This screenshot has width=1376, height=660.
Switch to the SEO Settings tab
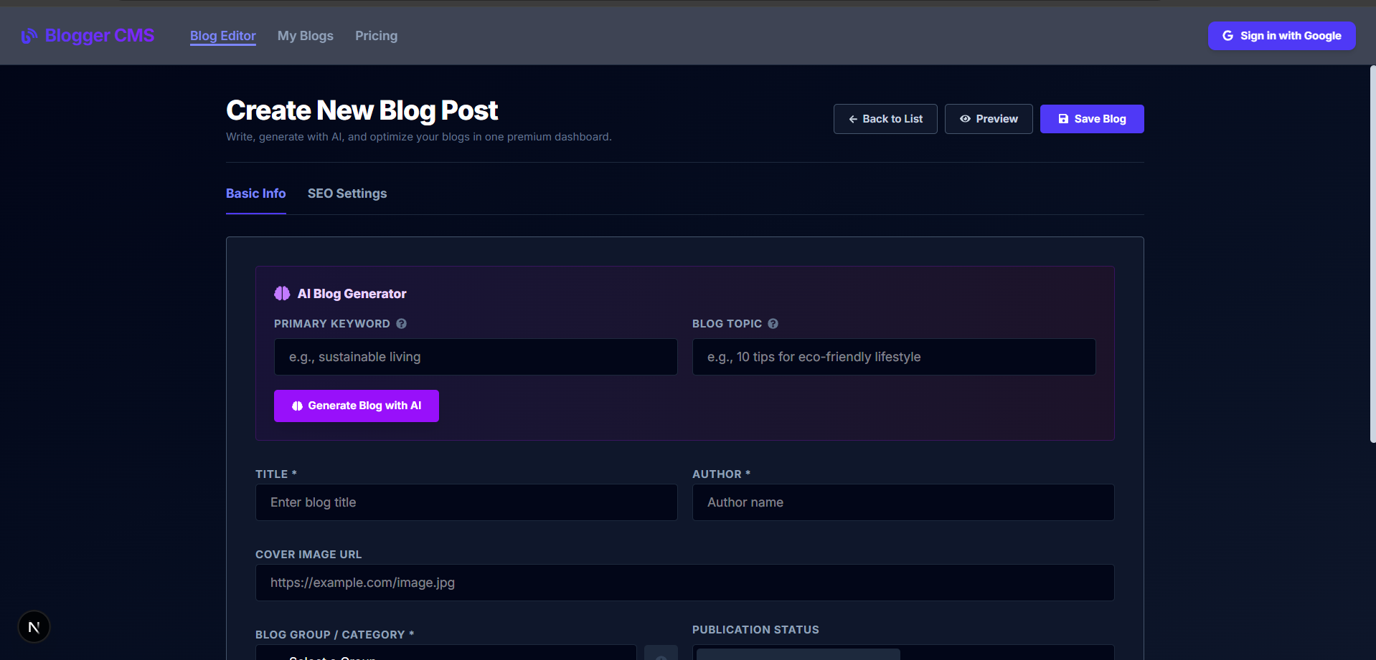pos(347,193)
